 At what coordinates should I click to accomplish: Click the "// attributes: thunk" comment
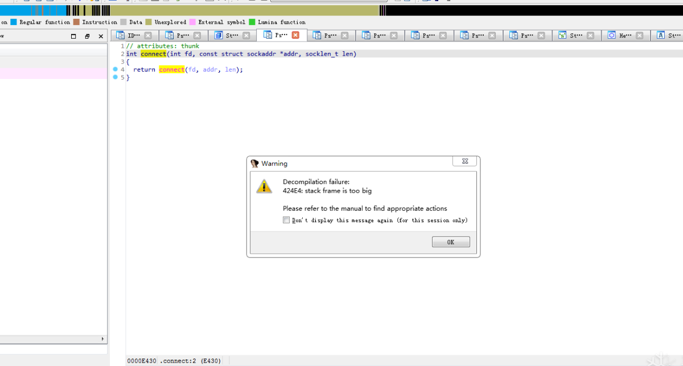(x=163, y=46)
